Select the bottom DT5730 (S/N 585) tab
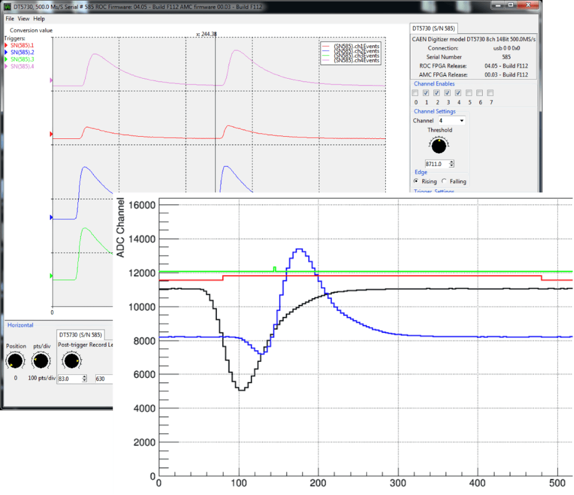This screenshot has height=495, width=574. 80,335
